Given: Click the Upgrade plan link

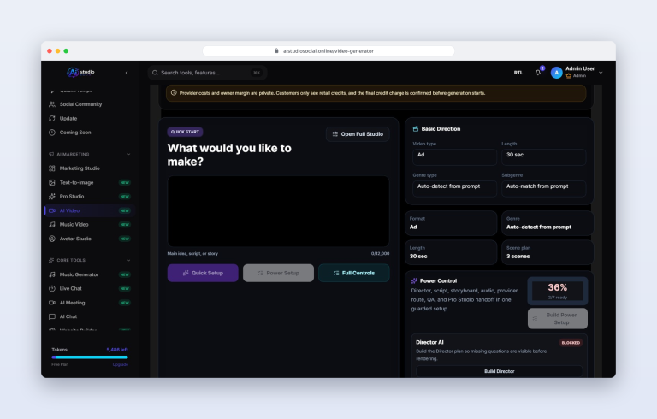Looking at the screenshot, I should (x=121, y=365).
